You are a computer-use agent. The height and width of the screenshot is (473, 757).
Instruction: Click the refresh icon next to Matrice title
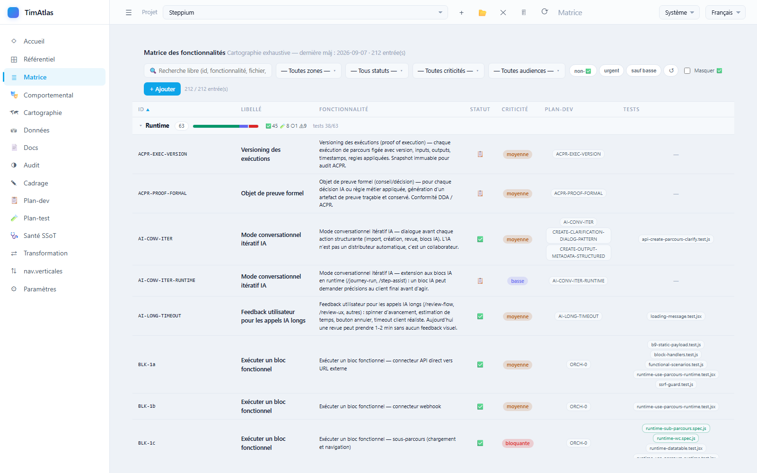[545, 12]
